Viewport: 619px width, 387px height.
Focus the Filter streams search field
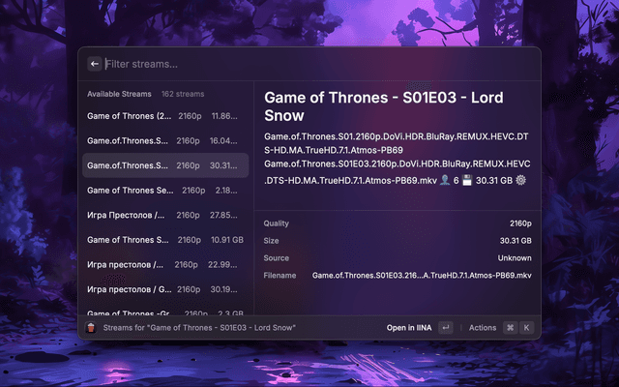[290, 64]
